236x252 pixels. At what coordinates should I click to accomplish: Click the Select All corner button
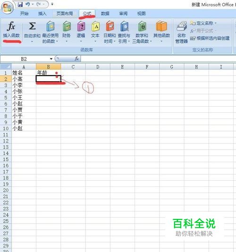point(6,67)
